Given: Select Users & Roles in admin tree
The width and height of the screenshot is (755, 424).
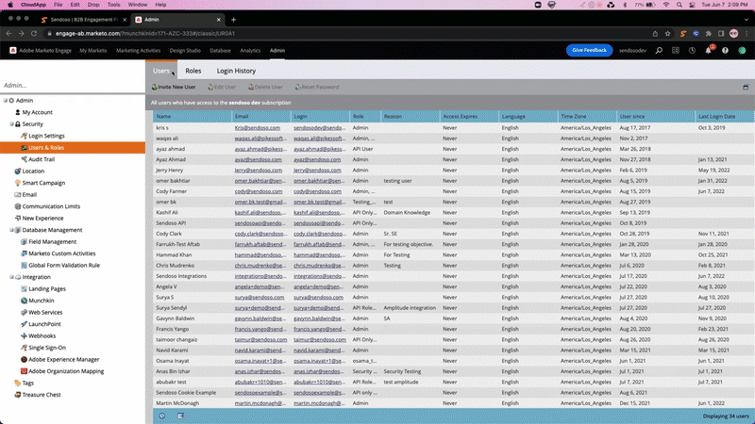Looking at the screenshot, I should coord(73,148).
